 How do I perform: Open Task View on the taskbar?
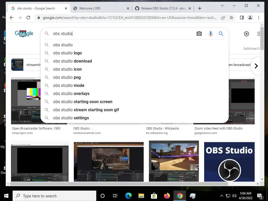pyautogui.click(x=115, y=196)
